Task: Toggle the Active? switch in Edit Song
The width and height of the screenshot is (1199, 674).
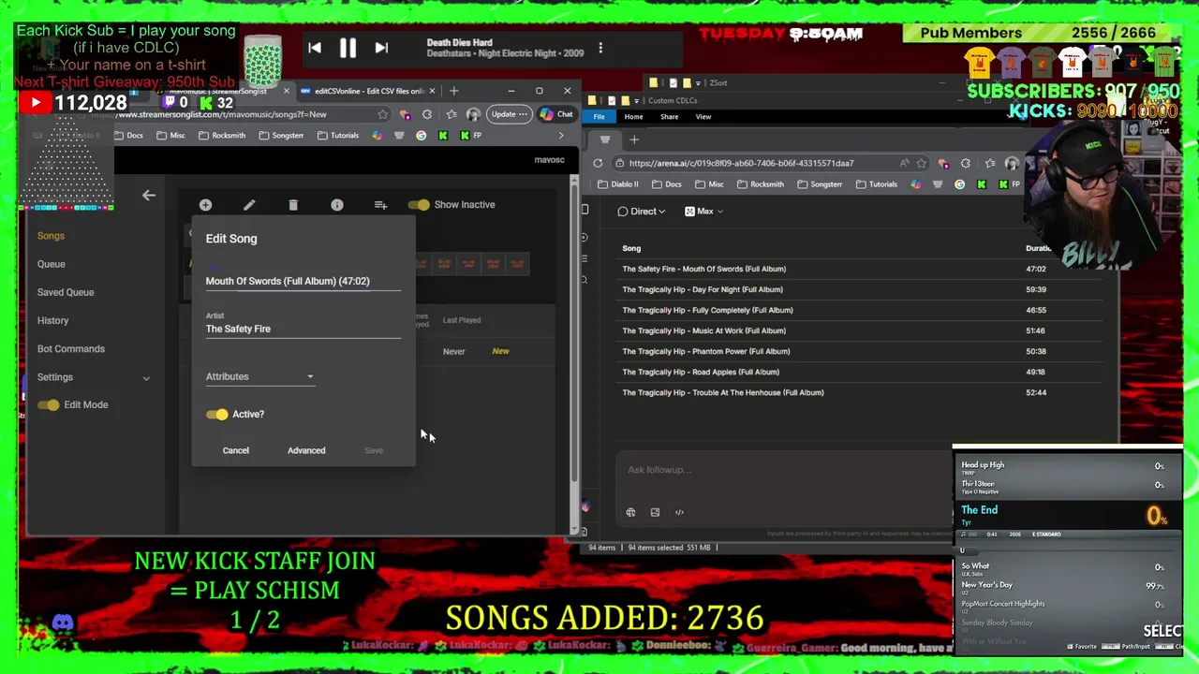Action: pyautogui.click(x=217, y=414)
